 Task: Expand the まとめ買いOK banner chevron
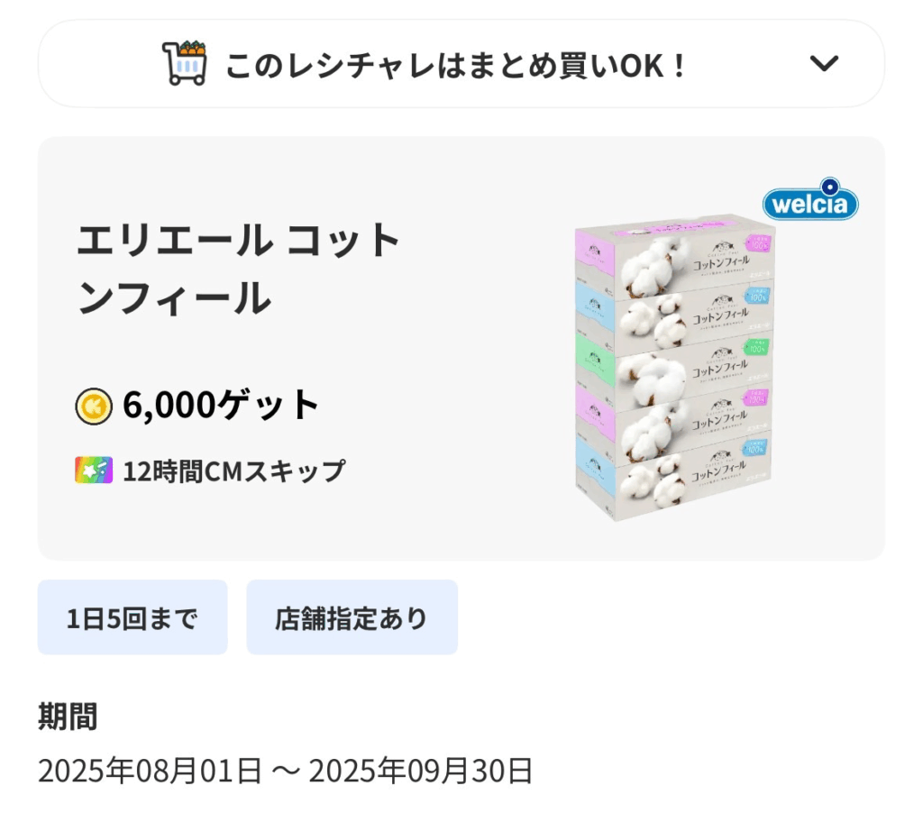824,64
